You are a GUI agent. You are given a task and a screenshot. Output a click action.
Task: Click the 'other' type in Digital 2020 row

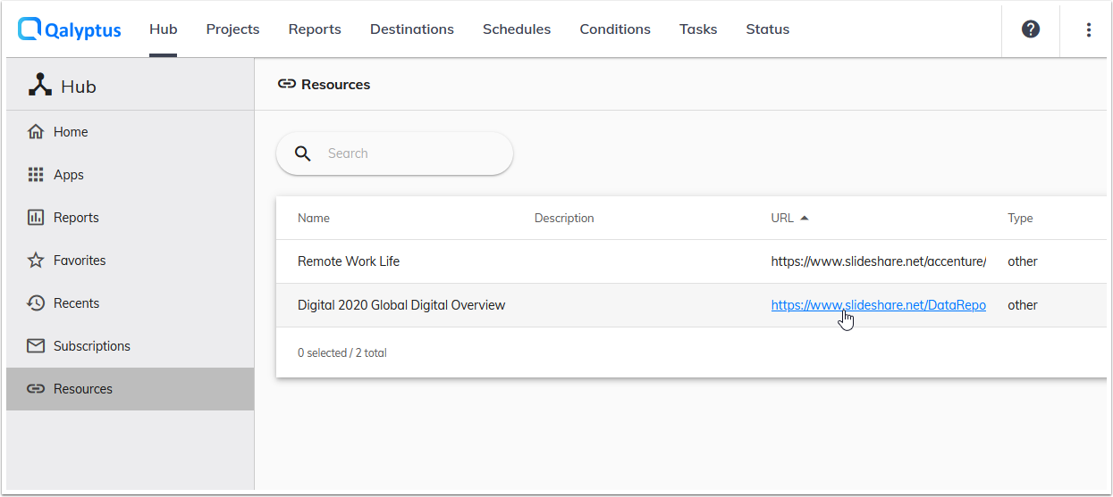[x=1023, y=305]
